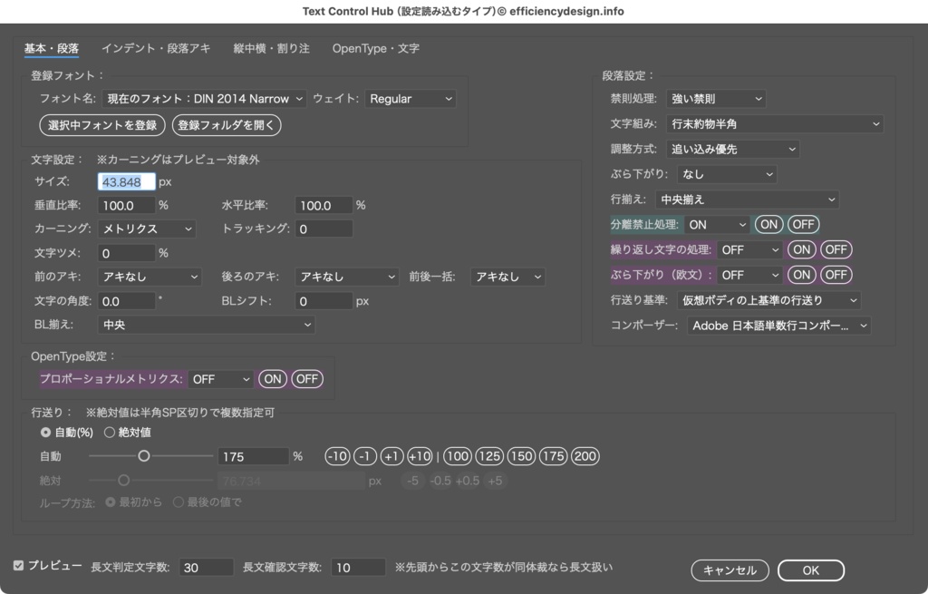Open the 前後一括 dropdown
The image size is (928, 594).
tap(507, 277)
